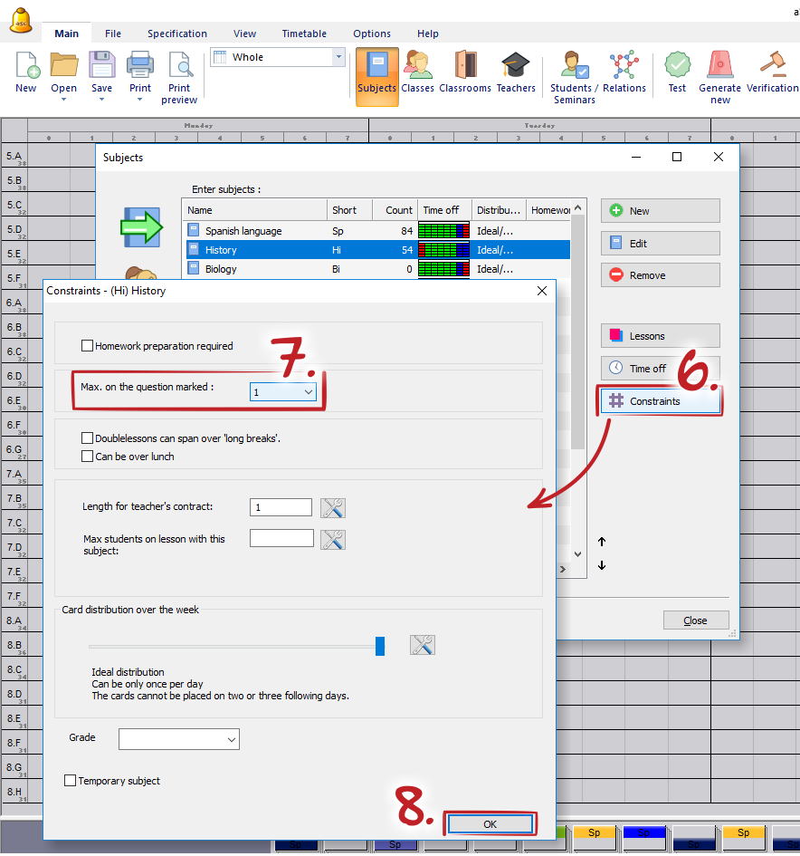Click the card distribution slider handle
Viewport: 800px width, 856px height.
coord(380,646)
